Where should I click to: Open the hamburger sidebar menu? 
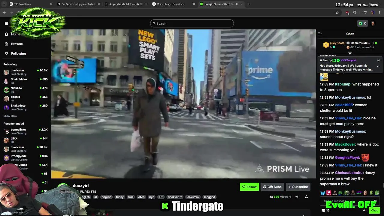(6, 23)
